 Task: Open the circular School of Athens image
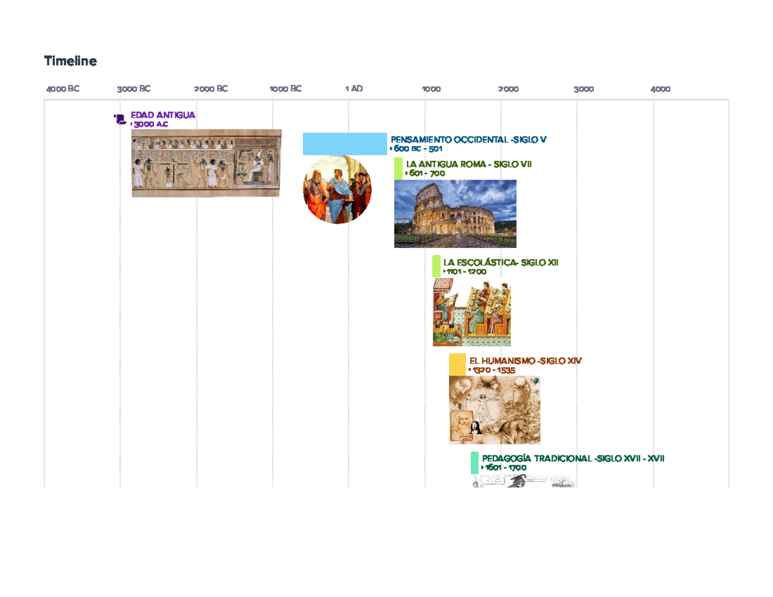pos(337,189)
